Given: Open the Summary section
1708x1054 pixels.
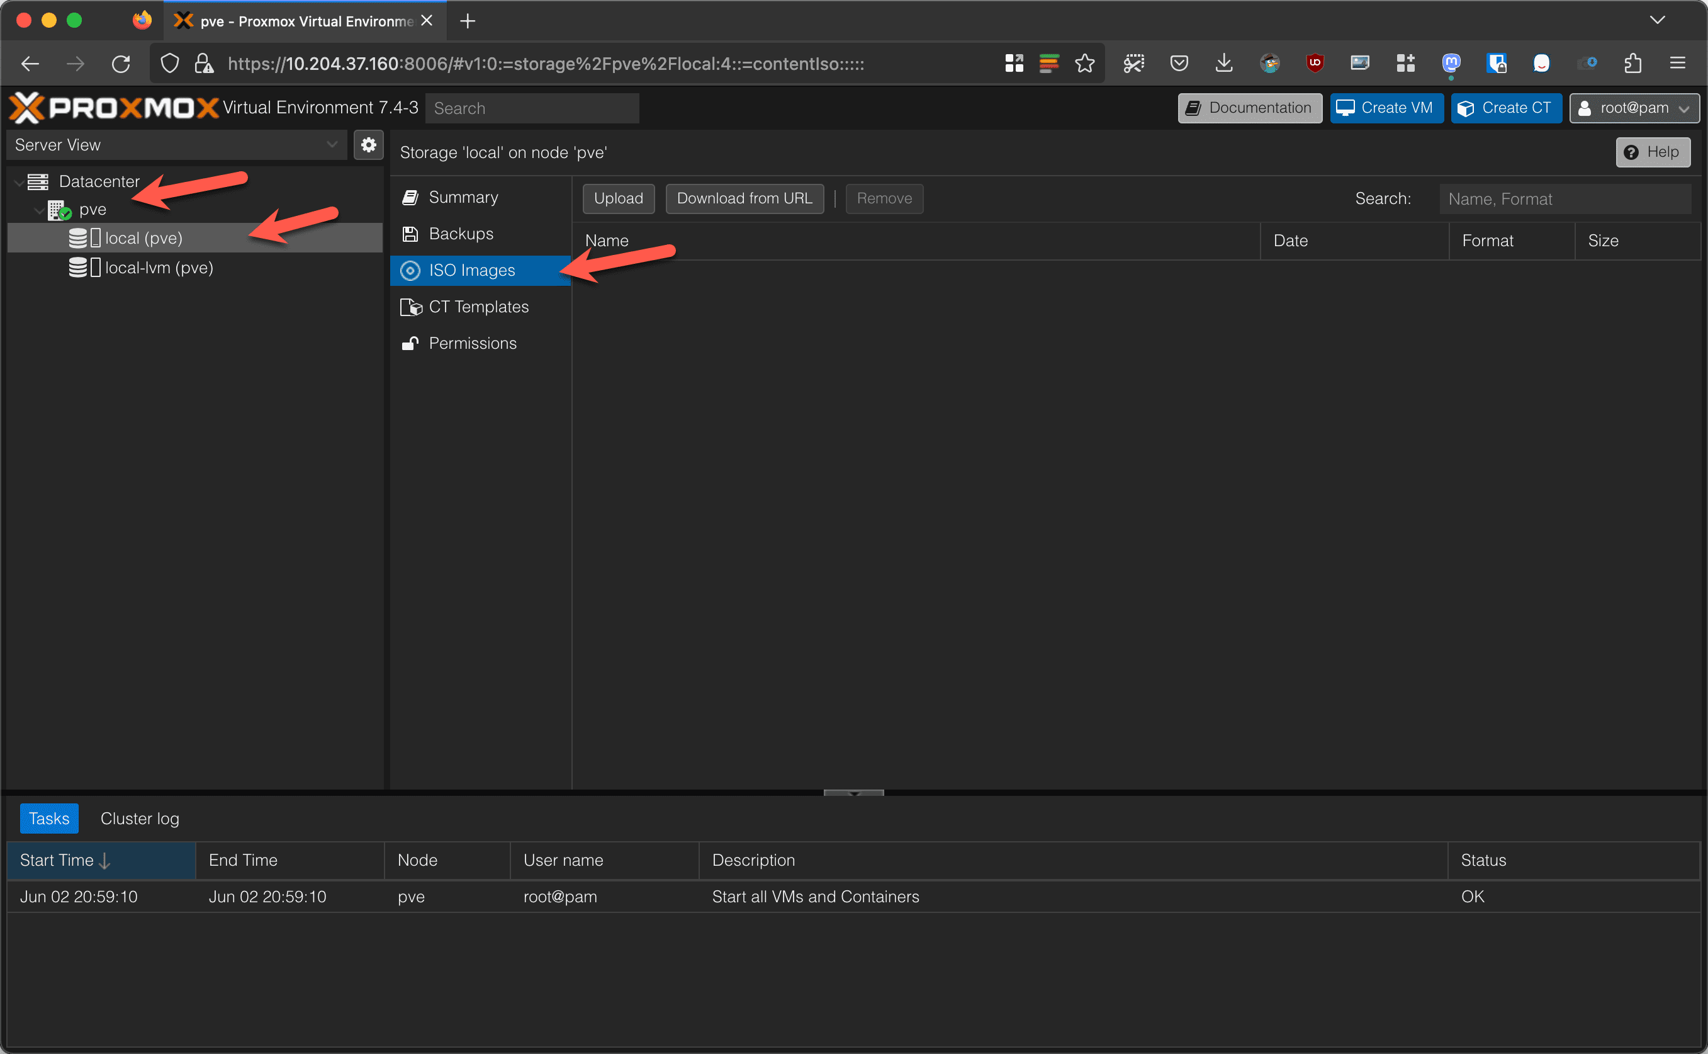Looking at the screenshot, I should pos(481,197).
